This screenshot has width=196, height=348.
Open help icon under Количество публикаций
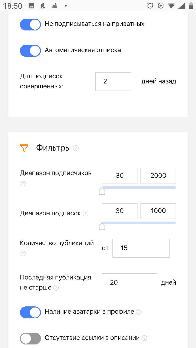click(x=23, y=253)
